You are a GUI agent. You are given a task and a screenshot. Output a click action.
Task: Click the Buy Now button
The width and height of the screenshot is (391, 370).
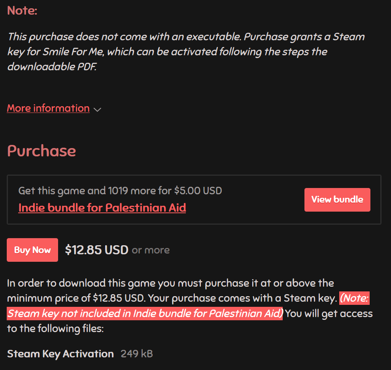tap(32, 250)
